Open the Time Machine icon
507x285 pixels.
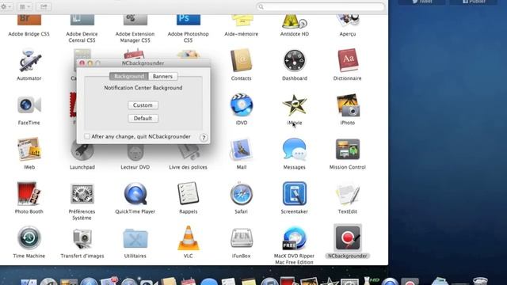(x=29, y=237)
